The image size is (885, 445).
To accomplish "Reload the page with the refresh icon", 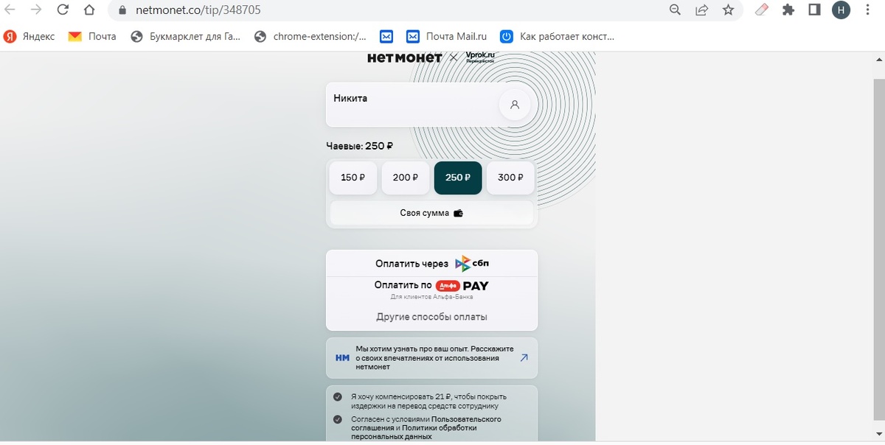I will tap(63, 10).
